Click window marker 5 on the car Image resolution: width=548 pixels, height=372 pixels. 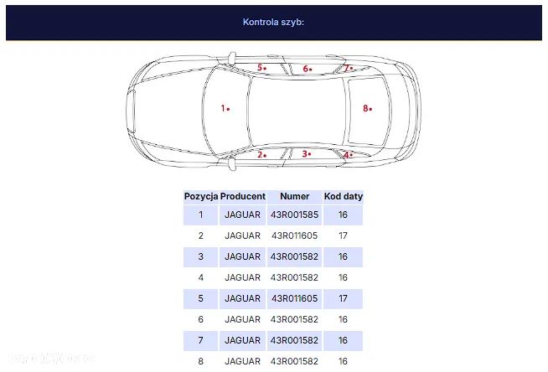(x=262, y=68)
